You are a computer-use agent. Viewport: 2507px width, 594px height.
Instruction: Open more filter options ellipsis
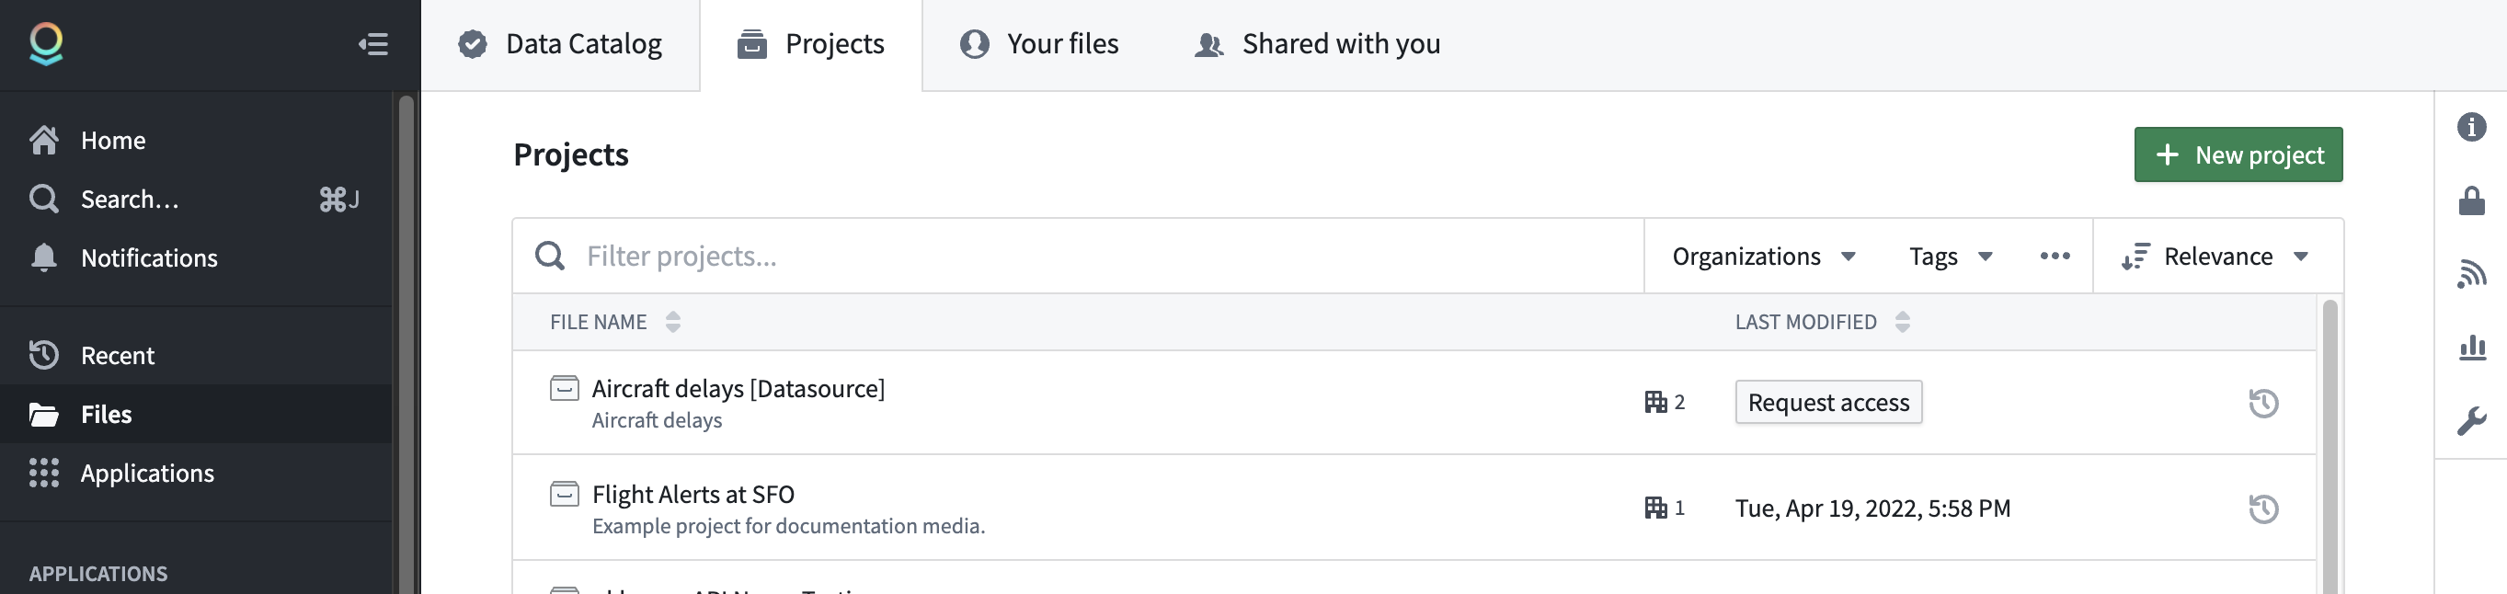coord(2055,257)
